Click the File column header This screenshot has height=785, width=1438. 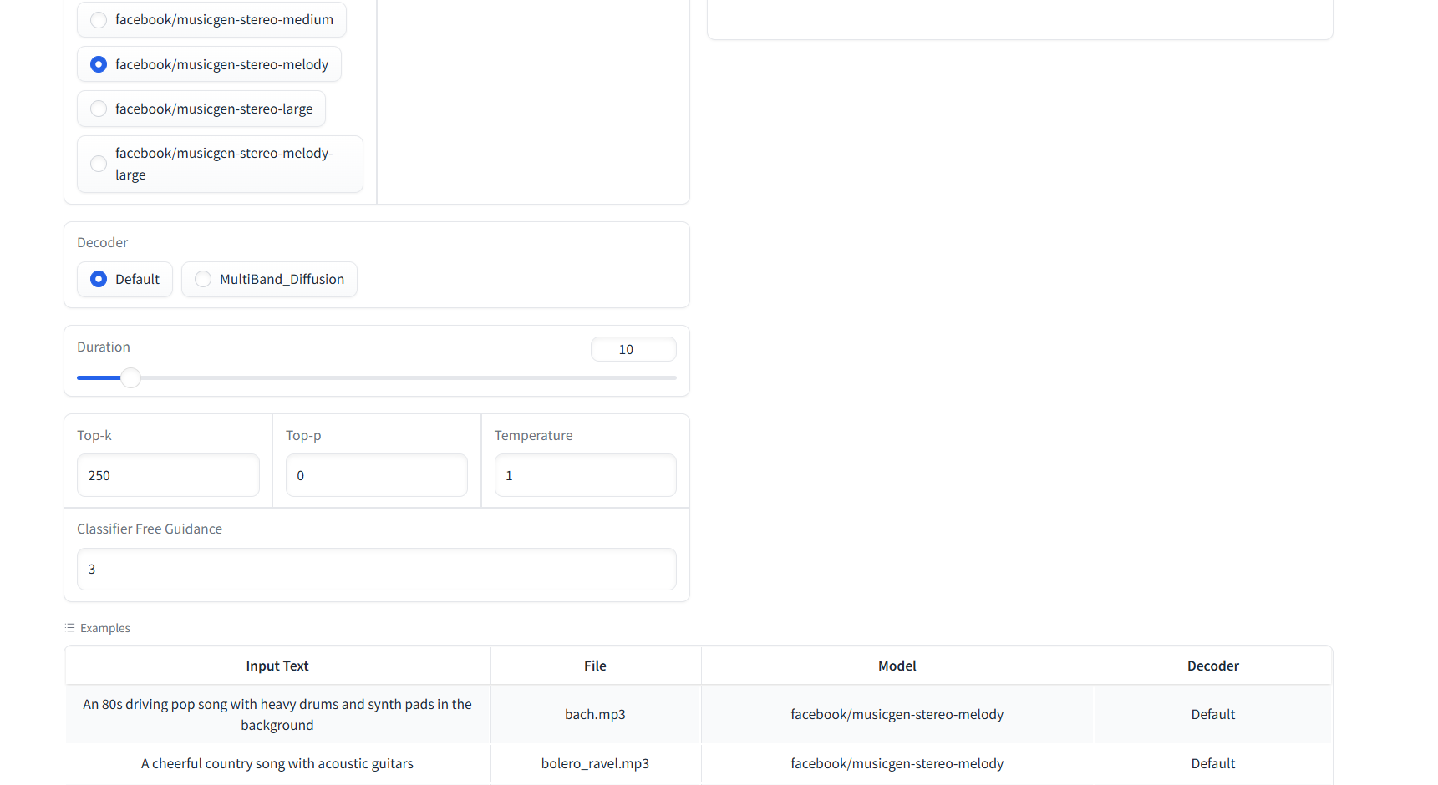[x=595, y=666]
